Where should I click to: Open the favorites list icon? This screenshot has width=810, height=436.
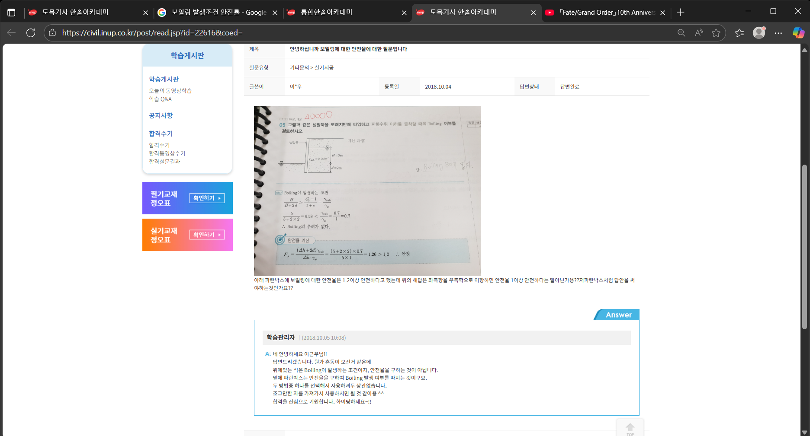click(x=739, y=33)
